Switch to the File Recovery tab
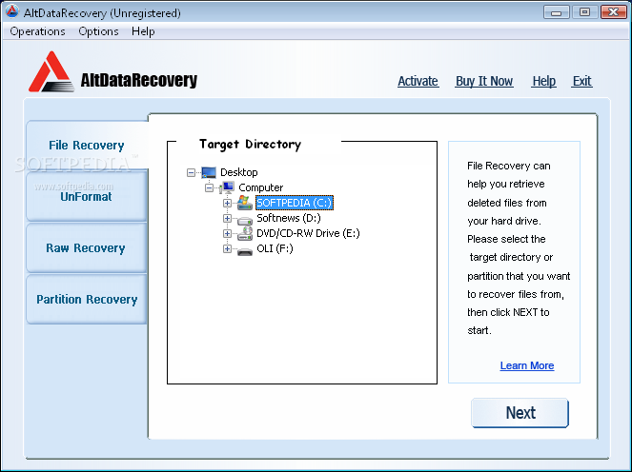 point(87,145)
